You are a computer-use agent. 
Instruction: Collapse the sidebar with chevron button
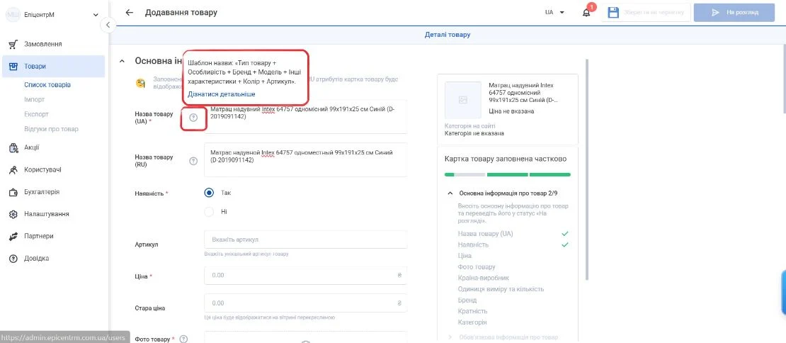[108, 25]
